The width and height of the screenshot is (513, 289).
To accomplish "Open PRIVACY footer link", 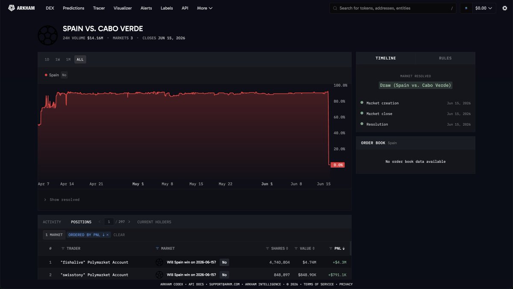I will [346, 284].
